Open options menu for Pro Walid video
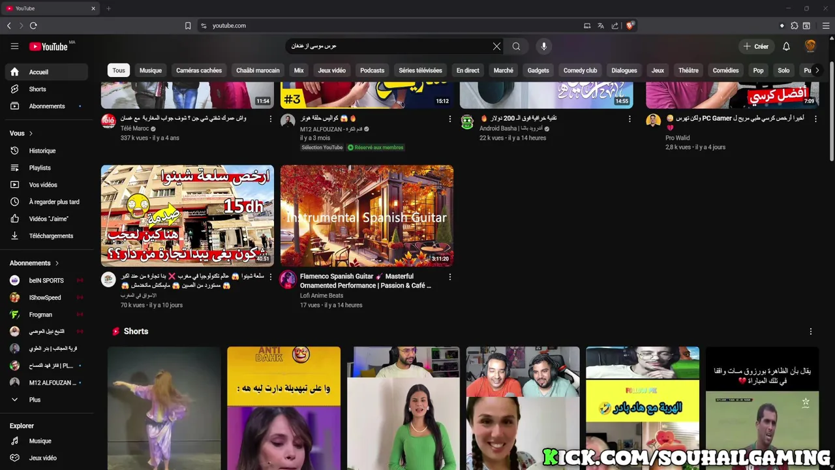This screenshot has height=470, width=835. pyautogui.click(x=815, y=119)
